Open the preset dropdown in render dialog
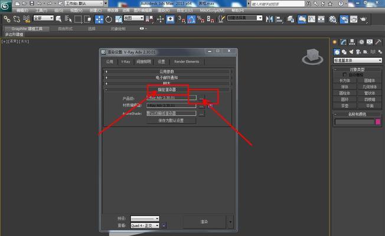This screenshot has width=385, height=236. coord(145,218)
